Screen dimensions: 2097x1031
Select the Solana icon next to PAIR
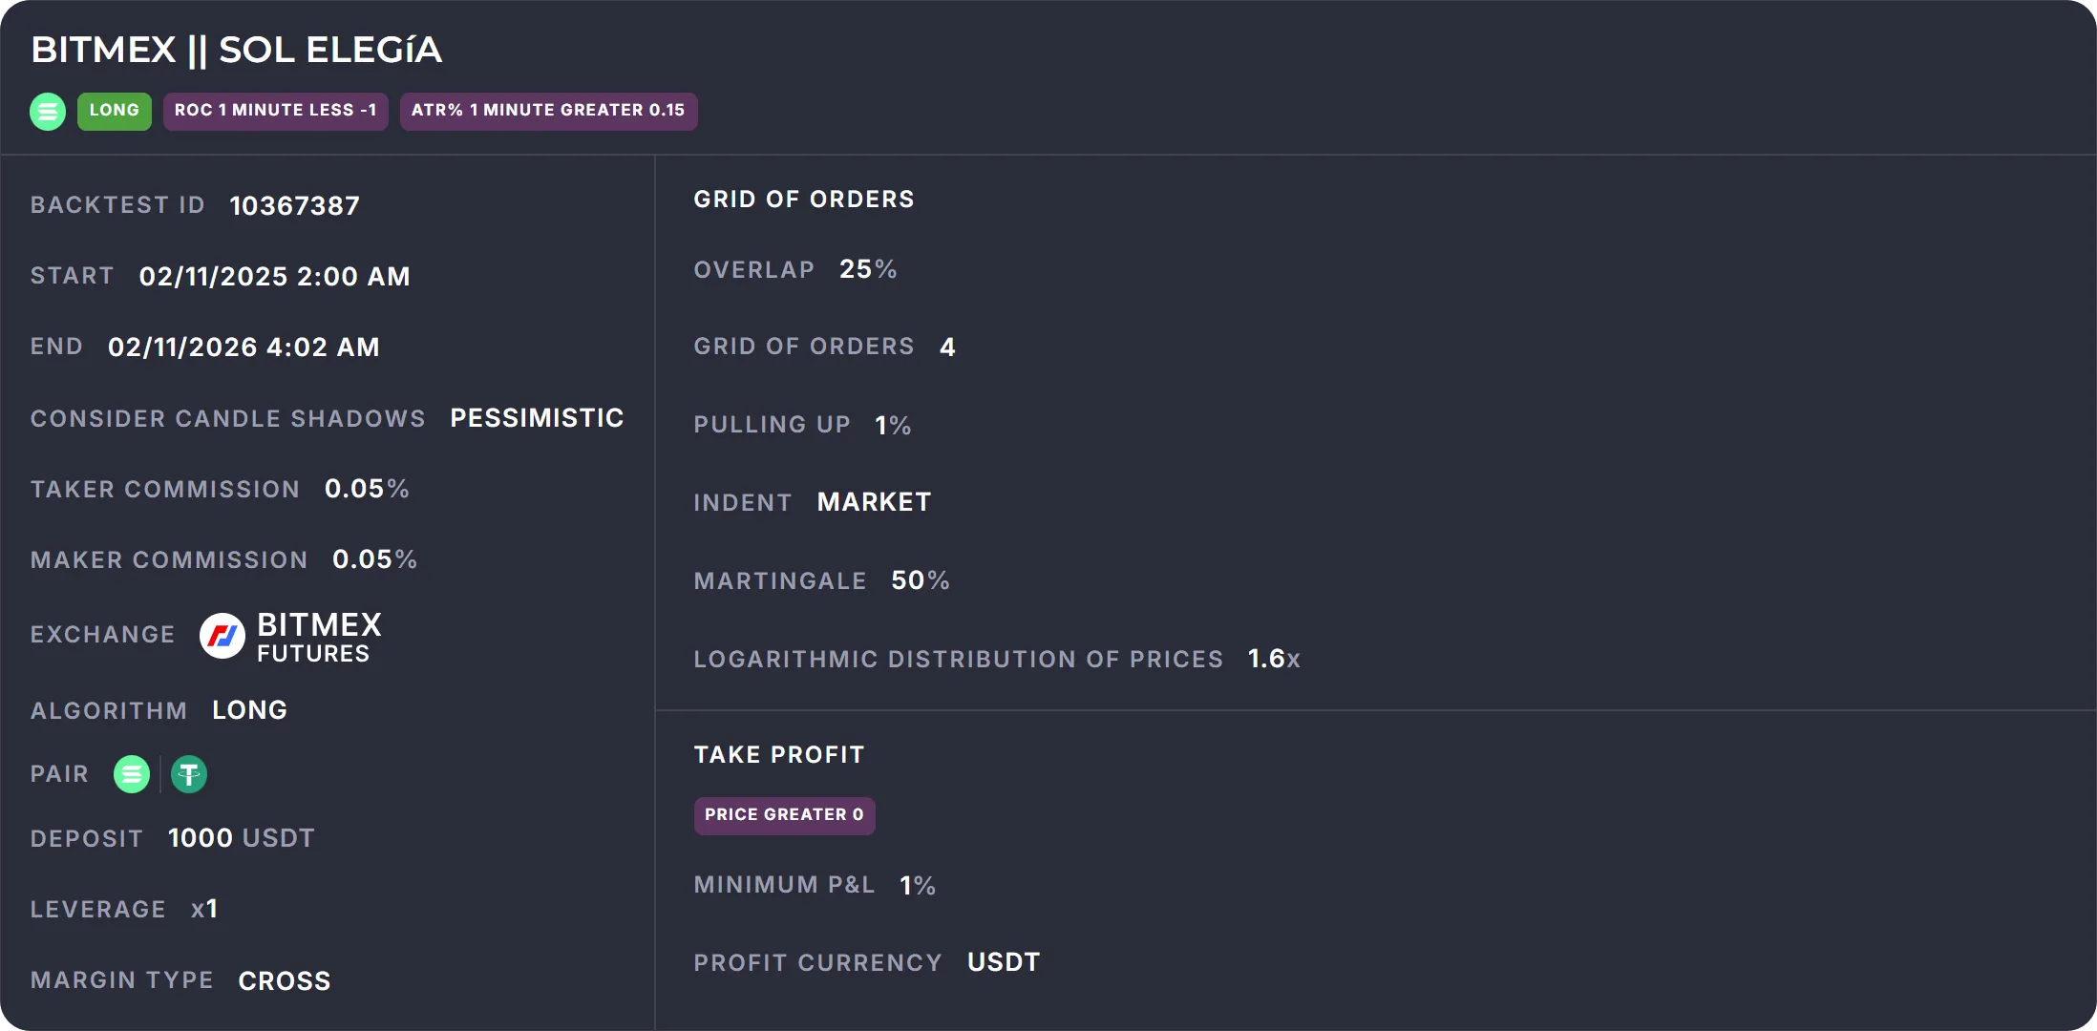[x=131, y=774]
